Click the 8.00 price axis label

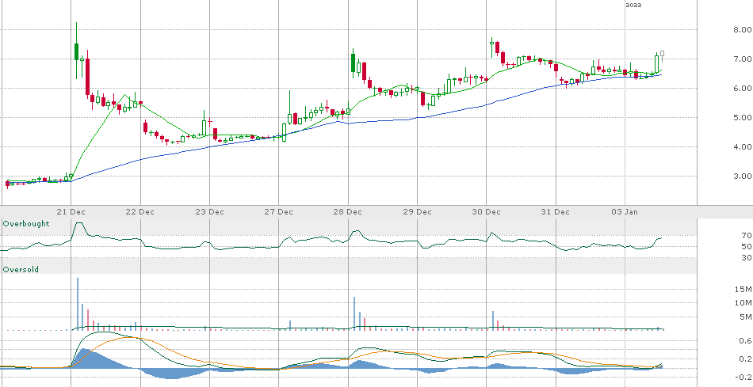coord(742,30)
